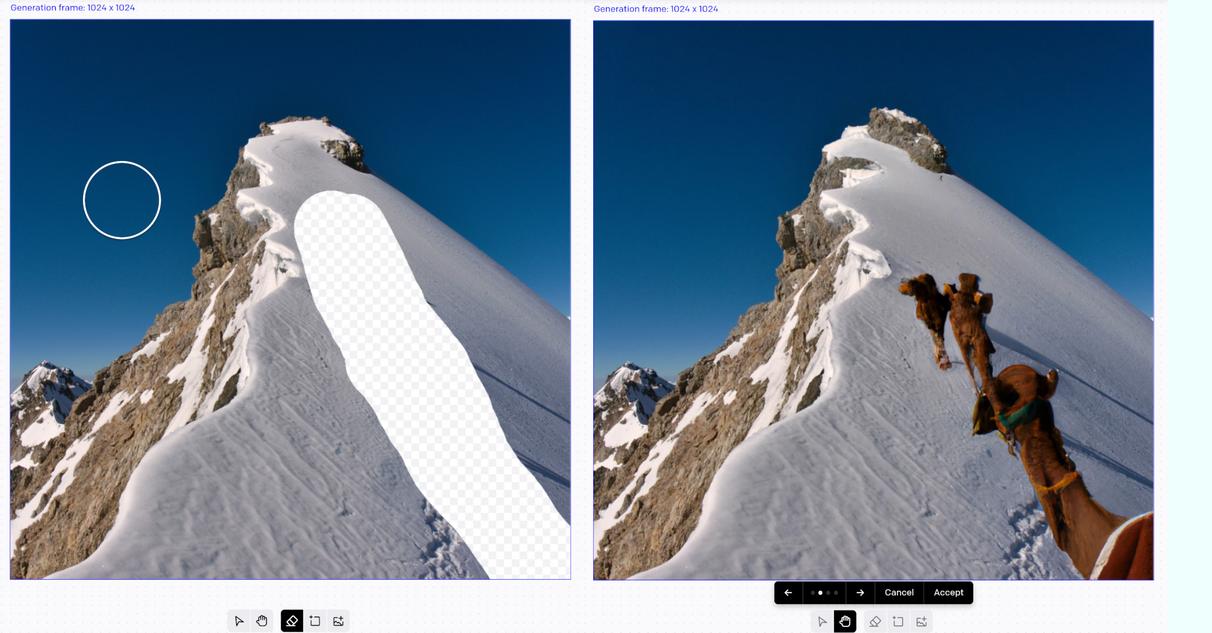The width and height of the screenshot is (1212, 633).
Task: Show the previous generated variation with the left arrow
Action: coord(787,592)
